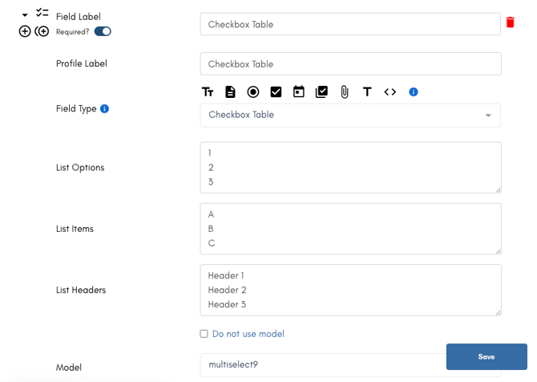Select the multi-checkbox field type icon

point(321,92)
